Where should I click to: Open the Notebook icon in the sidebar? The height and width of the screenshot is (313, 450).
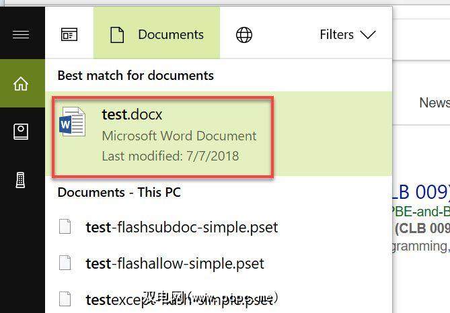(21, 132)
